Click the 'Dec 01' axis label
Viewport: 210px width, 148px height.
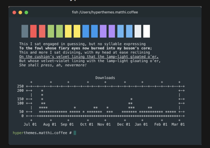tap(124, 124)
